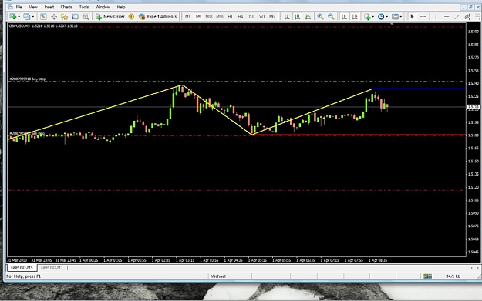Open the Strategy Tester icon
Viewport: 482px width, 301px height.
click(86, 17)
